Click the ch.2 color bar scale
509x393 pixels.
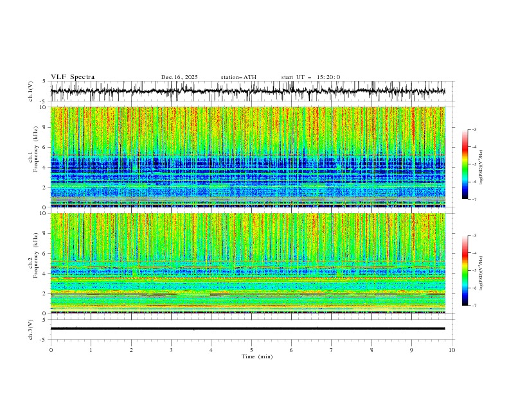[x=465, y=270]
